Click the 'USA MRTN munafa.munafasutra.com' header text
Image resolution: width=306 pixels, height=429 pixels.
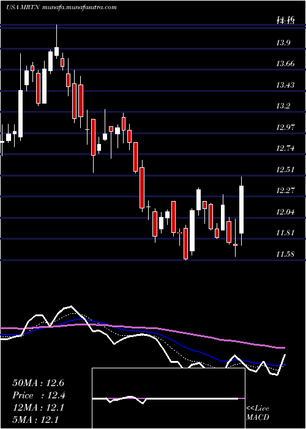pyautogui.click(x=62, y=7)
